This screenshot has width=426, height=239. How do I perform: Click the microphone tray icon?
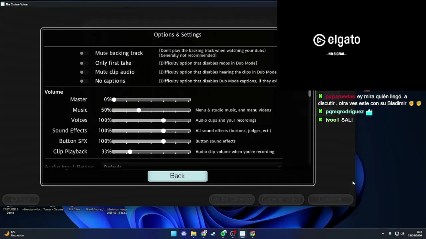pos(390,234)
